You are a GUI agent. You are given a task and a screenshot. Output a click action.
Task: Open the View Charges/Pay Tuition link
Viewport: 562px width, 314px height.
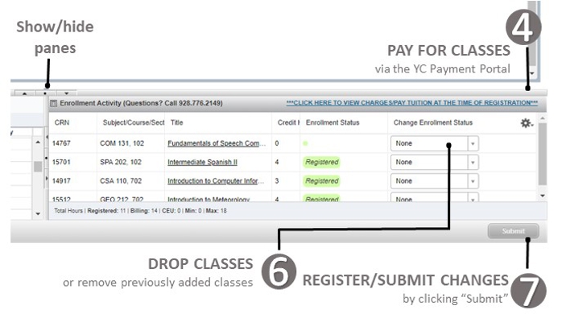click(411, 103)
